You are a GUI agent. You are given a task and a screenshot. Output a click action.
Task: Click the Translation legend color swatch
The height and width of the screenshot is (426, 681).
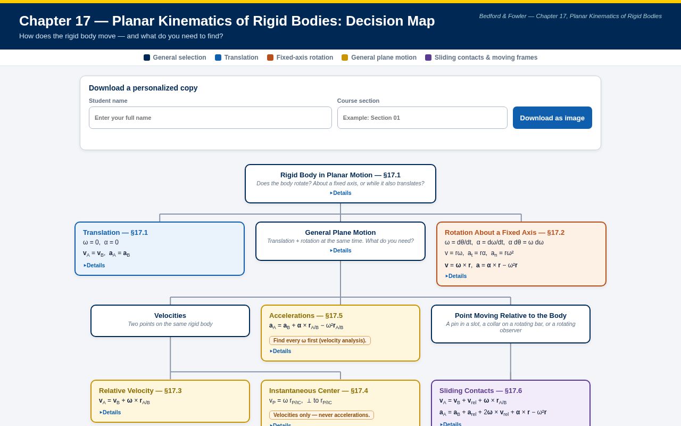click(218, 58)
